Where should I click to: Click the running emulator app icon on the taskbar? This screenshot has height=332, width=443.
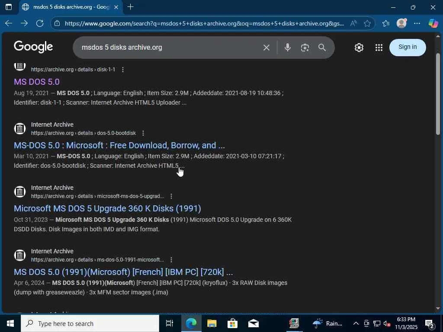(294, 323)
